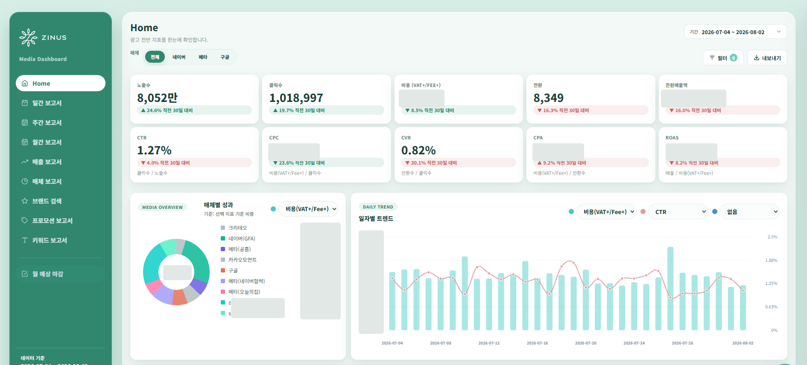Click the 내보내기 export button

click(x=767, y=58)
